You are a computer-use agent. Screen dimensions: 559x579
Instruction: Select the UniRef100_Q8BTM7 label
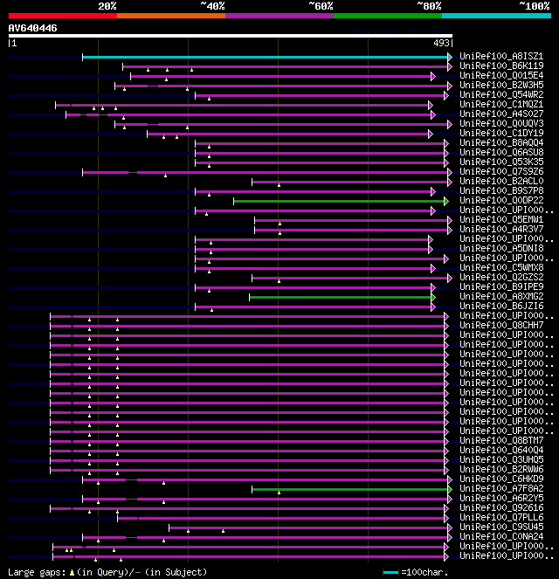pos(501,440)
